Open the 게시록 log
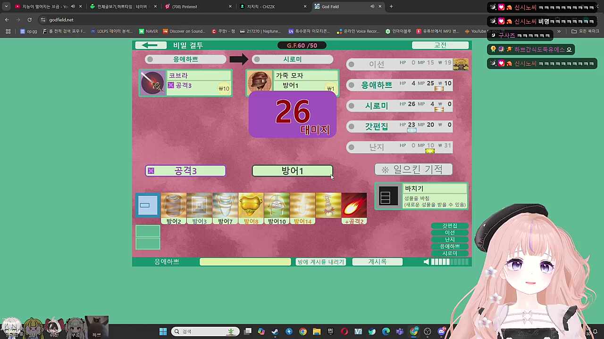The image size is (604, 339). click(x=377, y=262)
